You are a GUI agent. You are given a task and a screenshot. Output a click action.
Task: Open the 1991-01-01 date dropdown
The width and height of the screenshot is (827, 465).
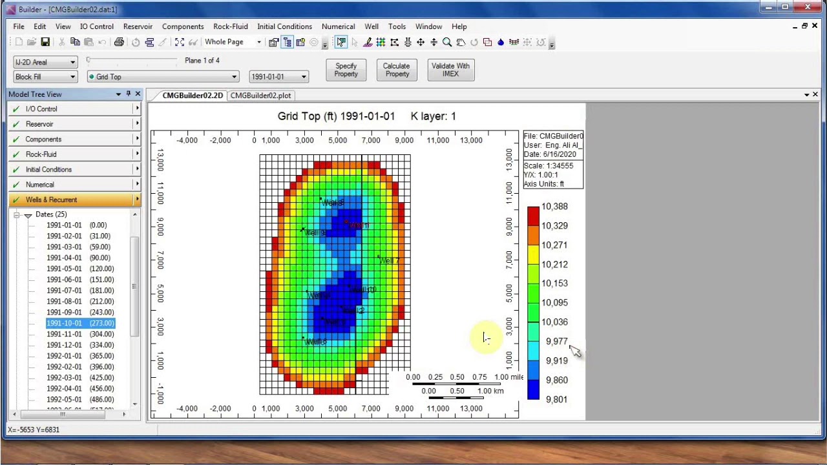point(278,77)
